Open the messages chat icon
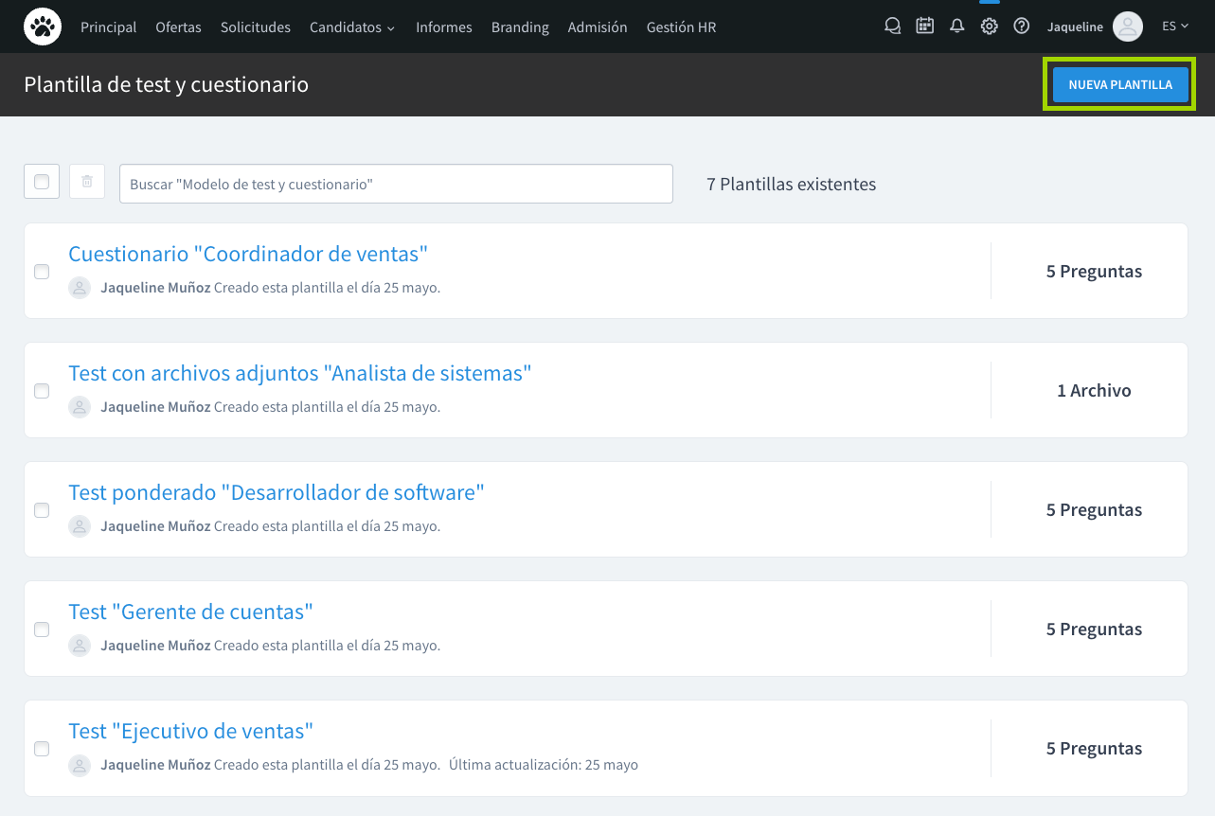 pos(891,26)
